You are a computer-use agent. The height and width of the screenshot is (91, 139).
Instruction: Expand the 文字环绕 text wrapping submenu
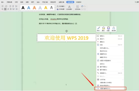123,80
